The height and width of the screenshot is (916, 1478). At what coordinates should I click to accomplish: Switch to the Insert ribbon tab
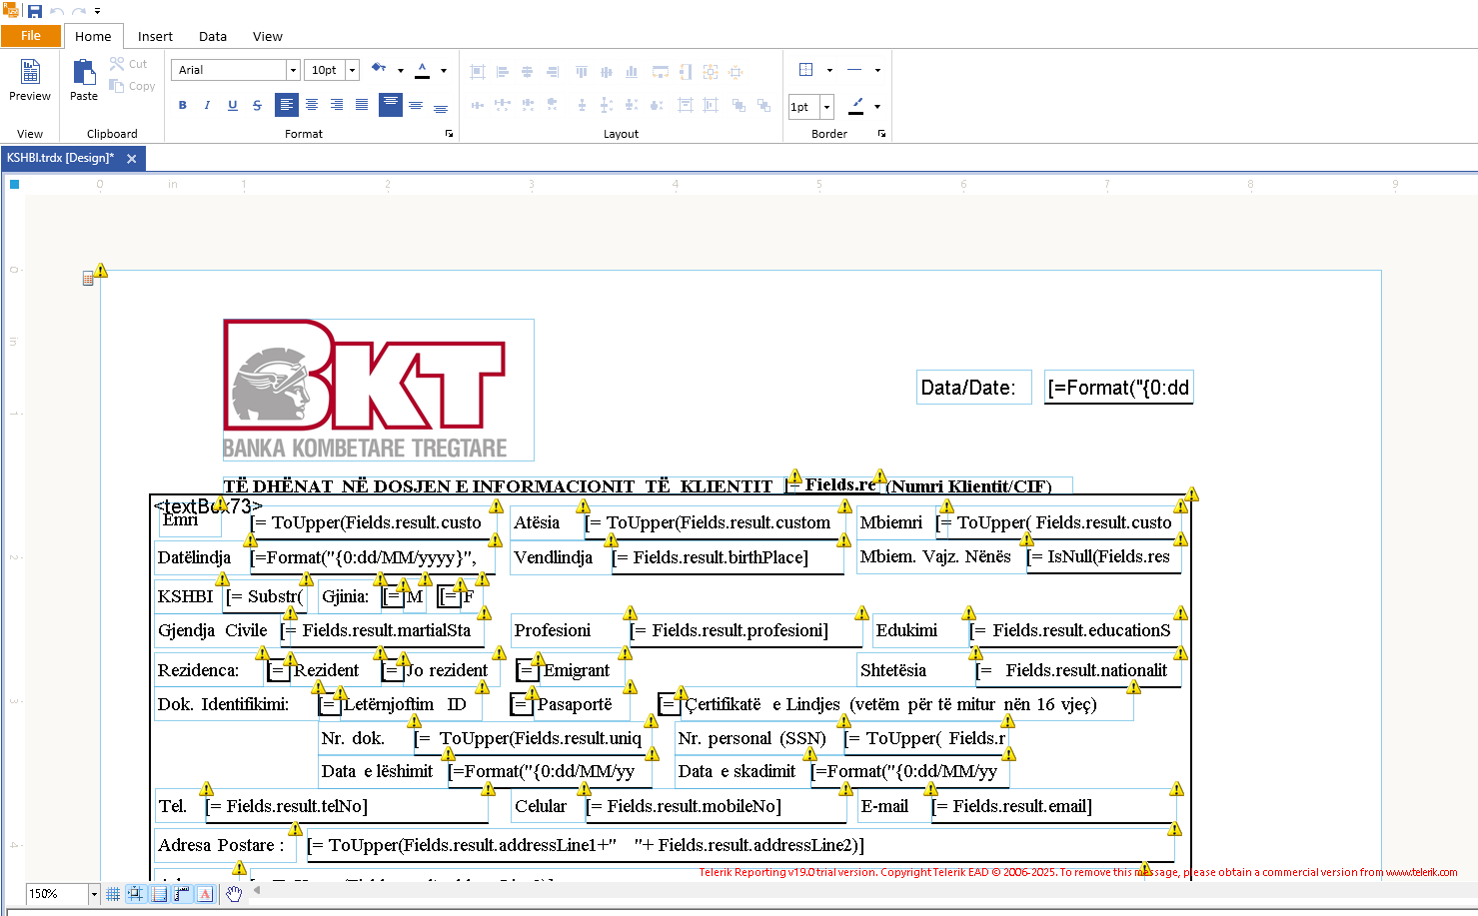155,36
